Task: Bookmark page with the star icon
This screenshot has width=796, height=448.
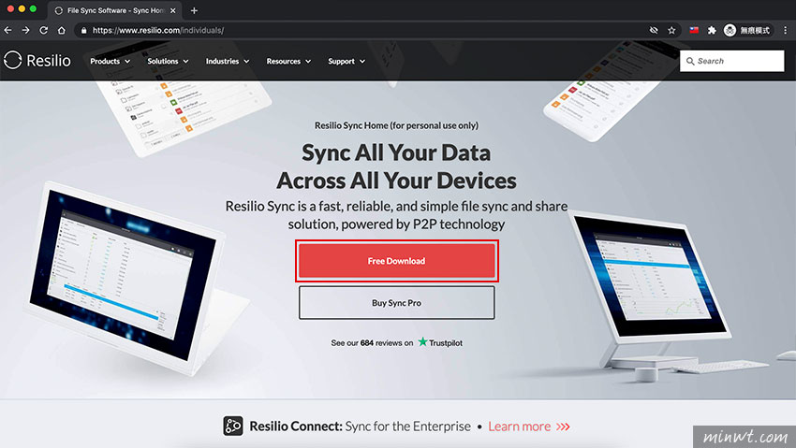Action: point(671,31)
